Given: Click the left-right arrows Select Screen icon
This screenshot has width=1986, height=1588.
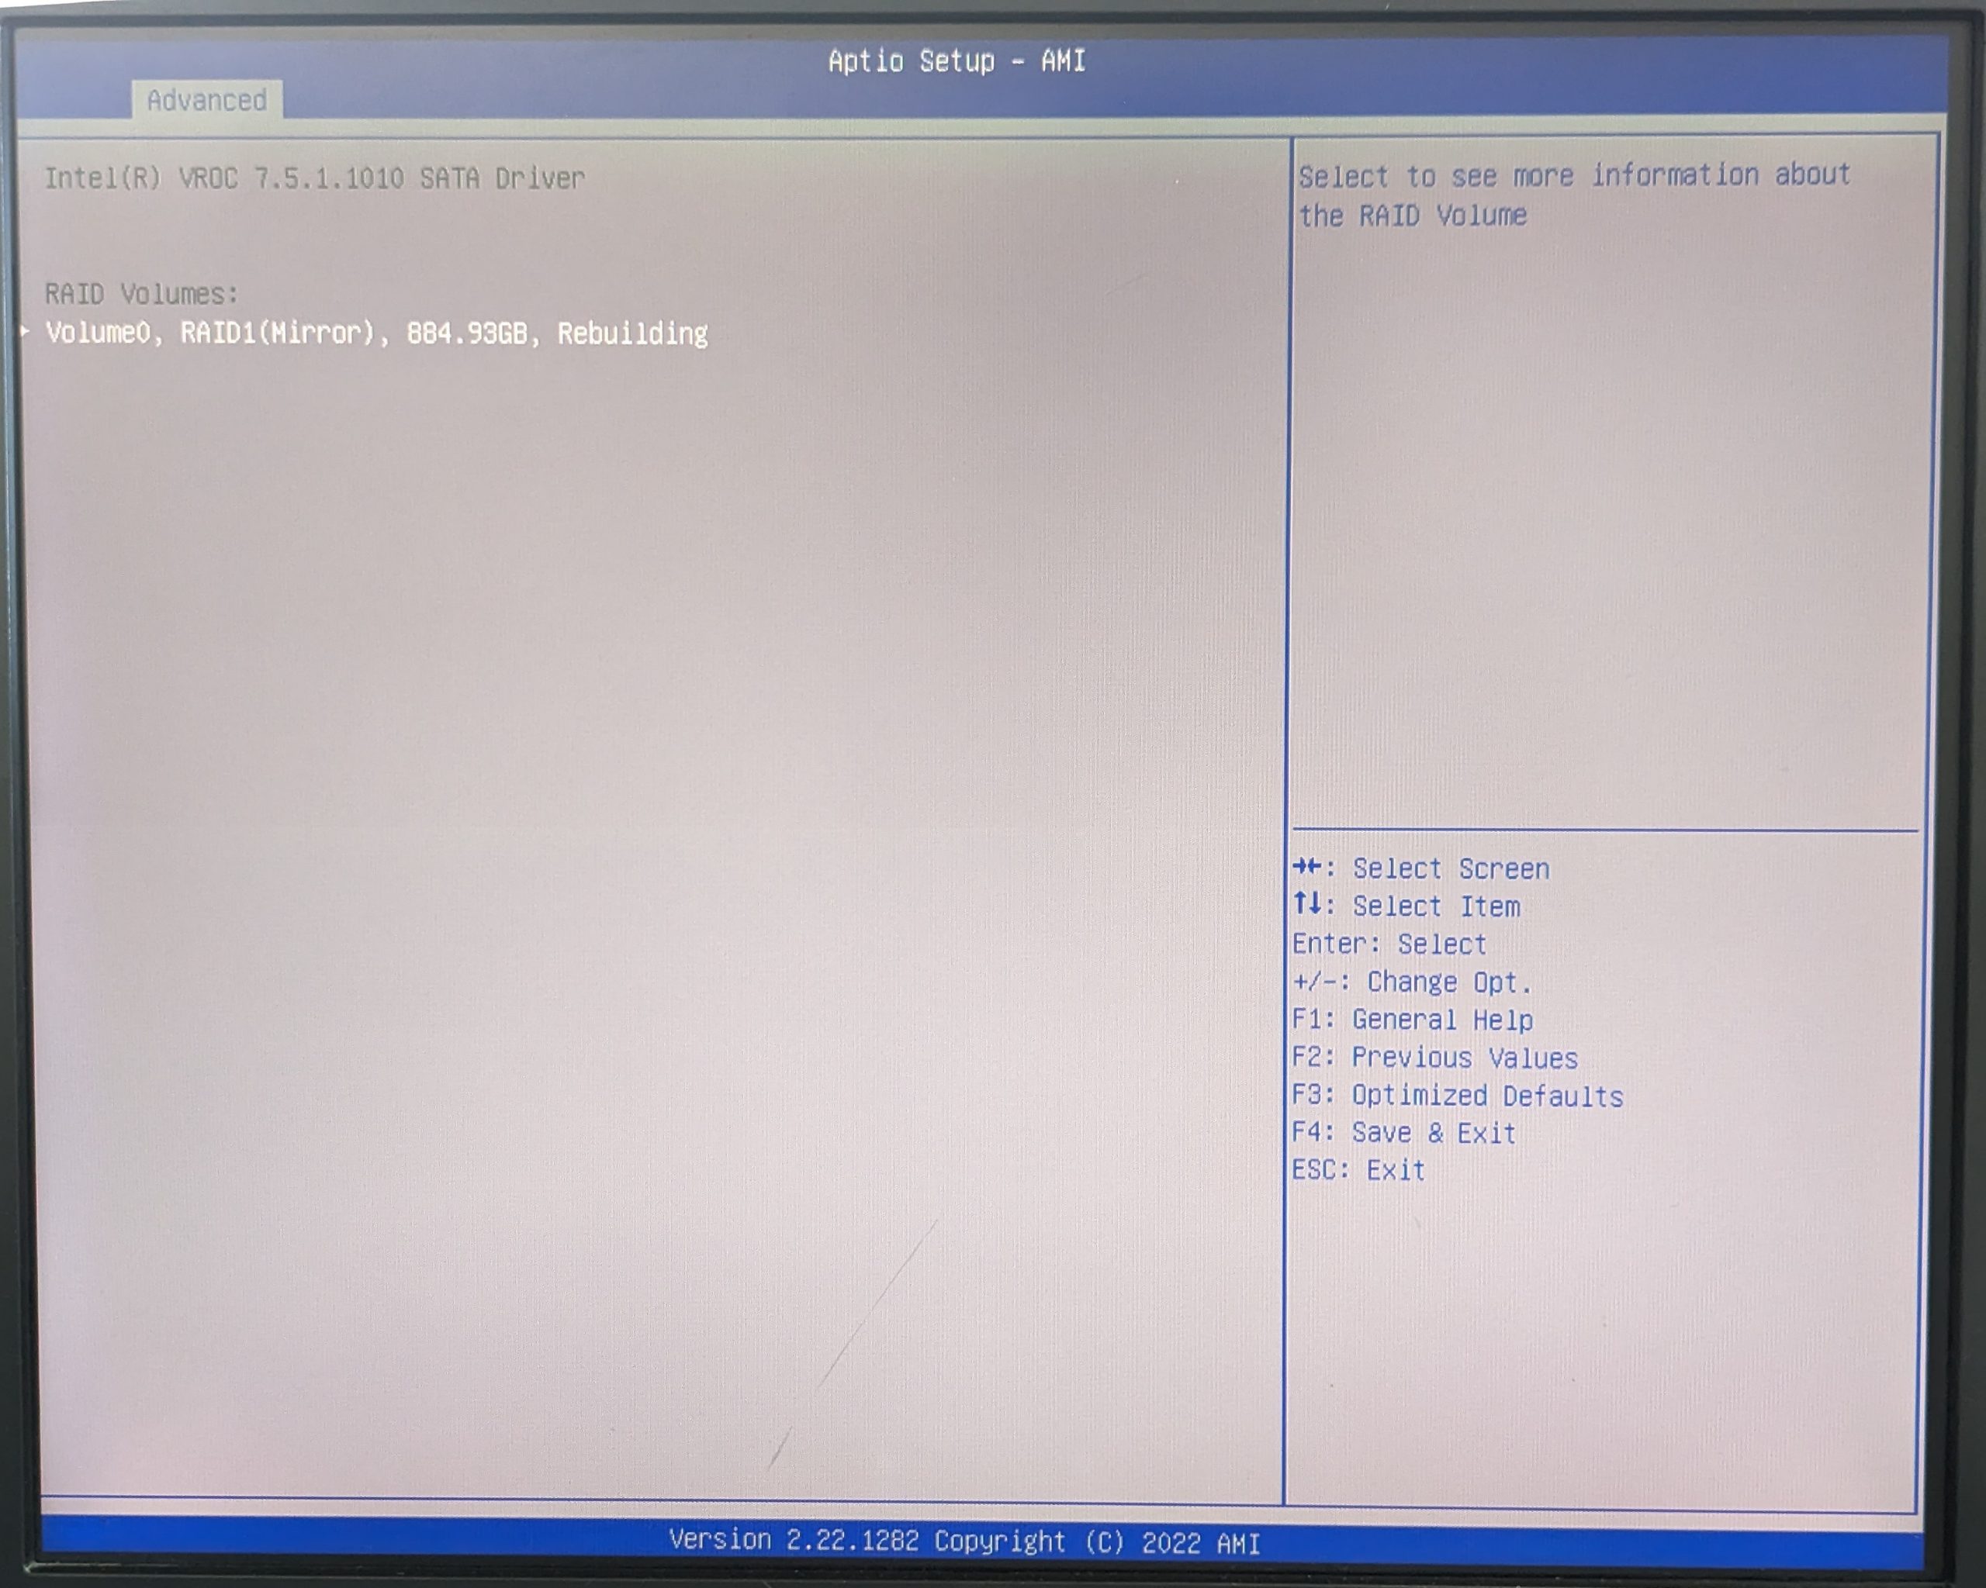Looking at the screenshot, I should coord(1306,866).
